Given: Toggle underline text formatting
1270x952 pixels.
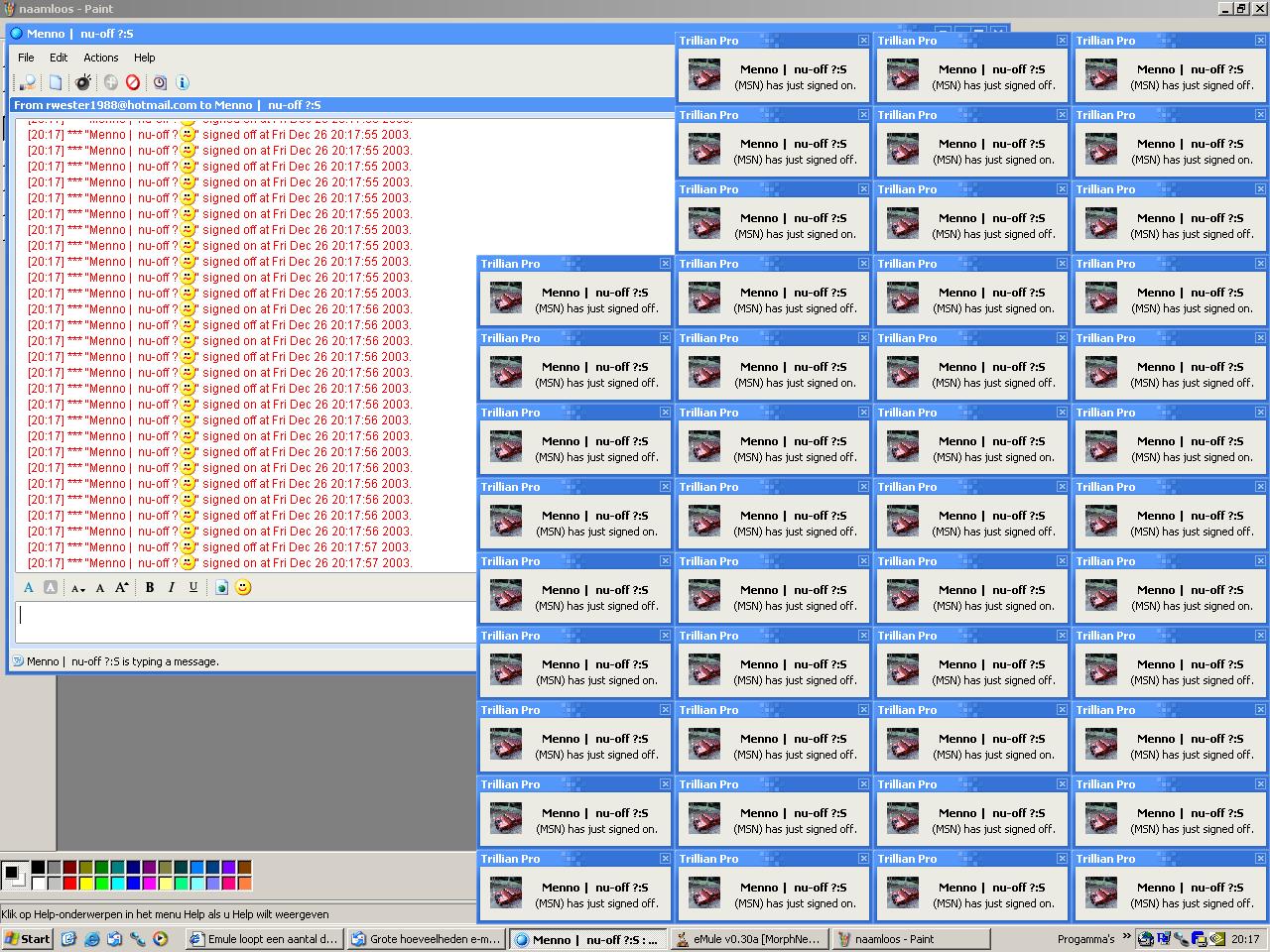Looking at the screenshot, I should [x=193, y=587].
